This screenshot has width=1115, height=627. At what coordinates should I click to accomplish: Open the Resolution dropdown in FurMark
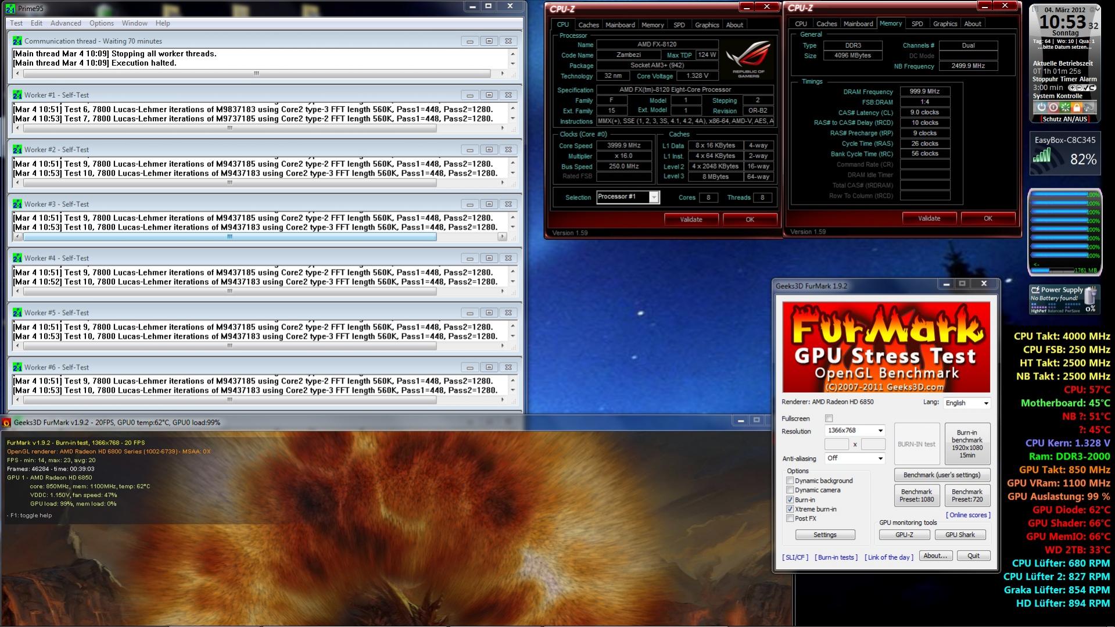(855, 431)
